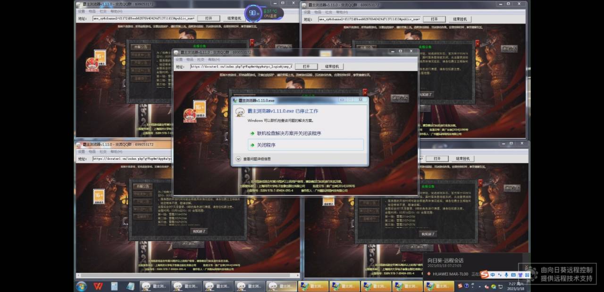This screenshot has height=292, width=604.
Task: Click the taskbar clock showing 7:27
Action: (513, 286)
